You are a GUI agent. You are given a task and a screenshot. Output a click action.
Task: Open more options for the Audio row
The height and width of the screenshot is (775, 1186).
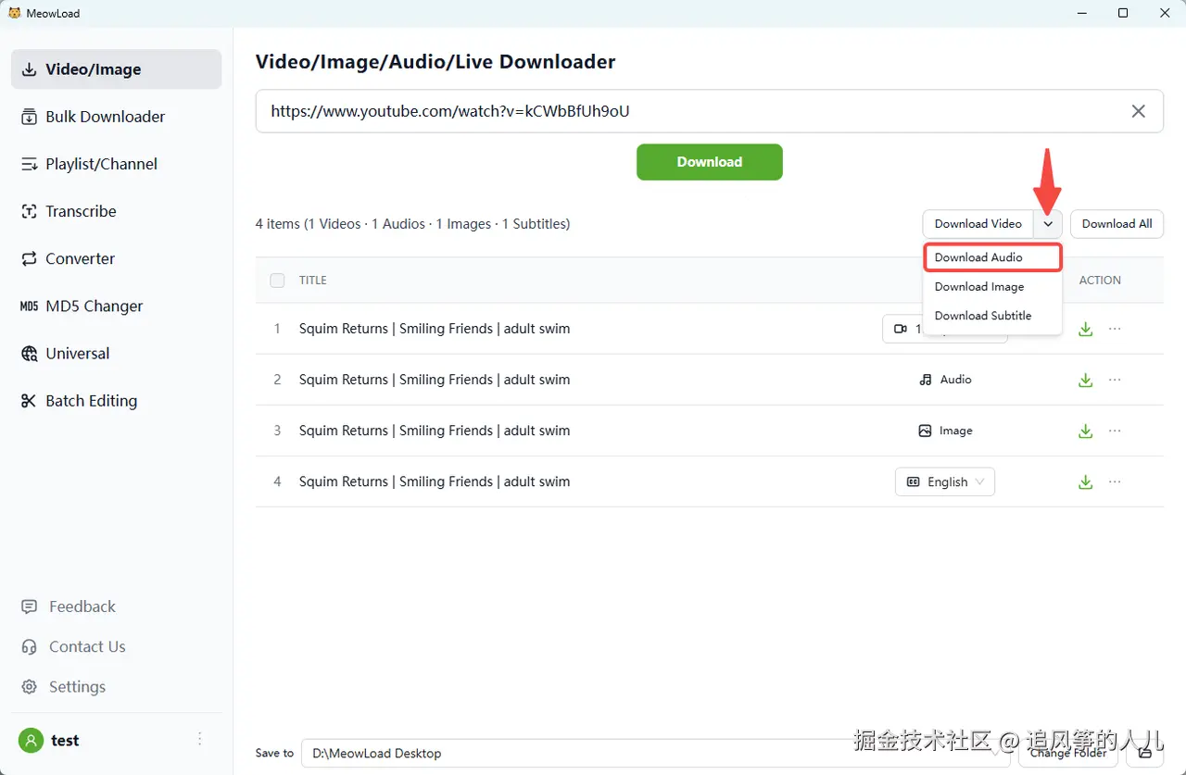point(1115,380)
